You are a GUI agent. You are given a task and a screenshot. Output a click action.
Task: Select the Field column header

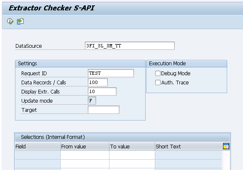38,146
